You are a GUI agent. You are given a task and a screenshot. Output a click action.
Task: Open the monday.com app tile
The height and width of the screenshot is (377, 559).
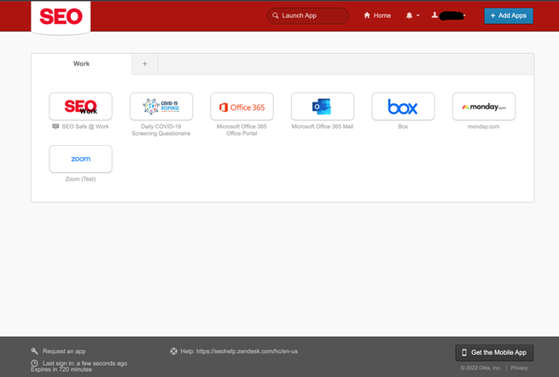[x=484, y=107]
